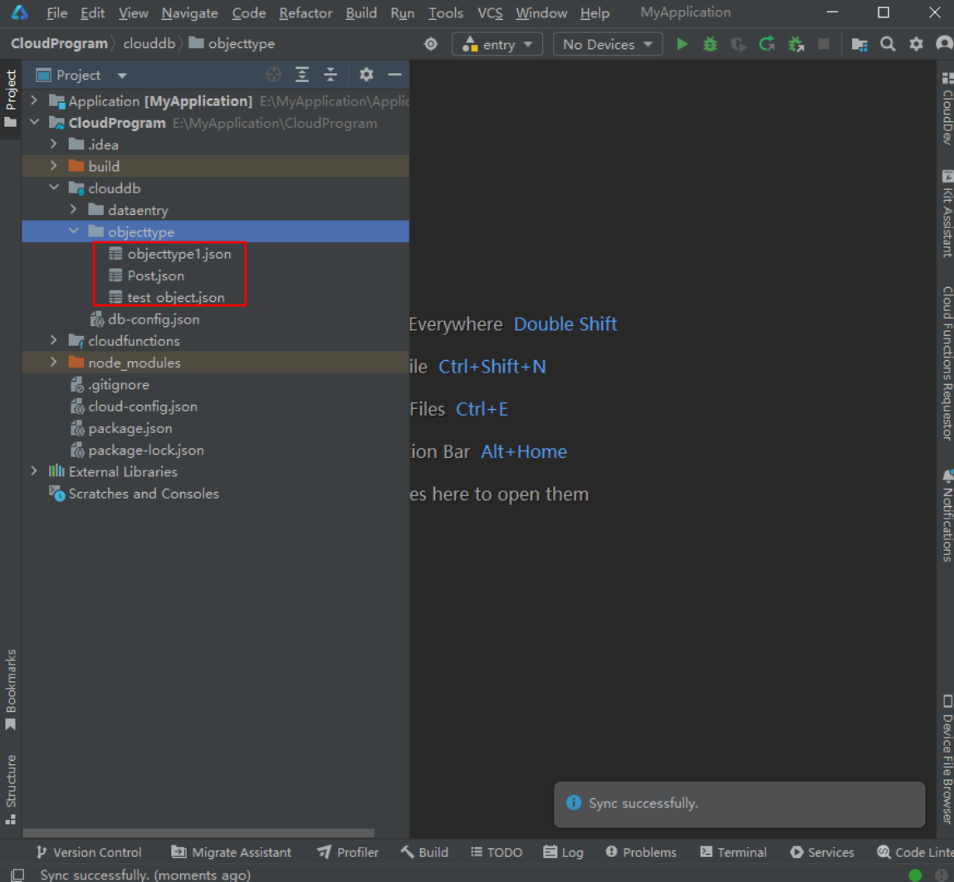Screen dimensions: 954x882
Task: Open the Services tool window
Action: 822,852
